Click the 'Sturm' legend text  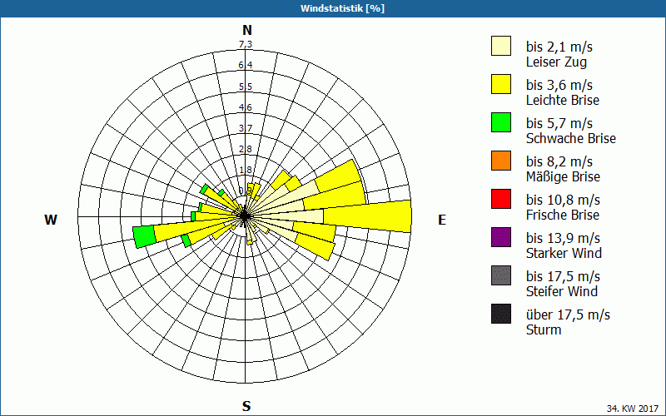pyautogui.click(x=544, y=329)
